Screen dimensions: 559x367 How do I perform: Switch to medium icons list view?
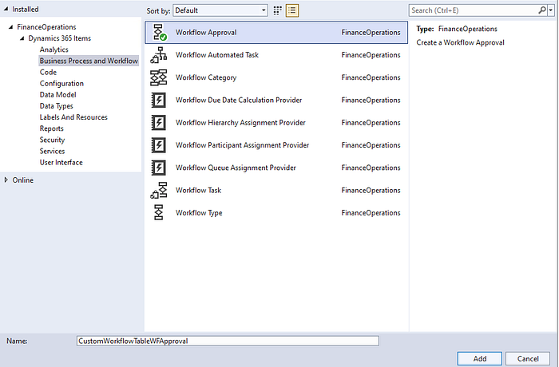(x=292, y=10)
